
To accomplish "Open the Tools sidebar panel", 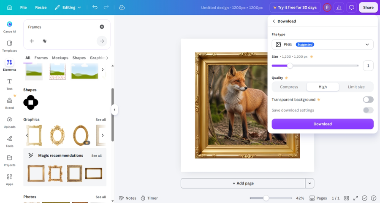I will tap(9, 142).
